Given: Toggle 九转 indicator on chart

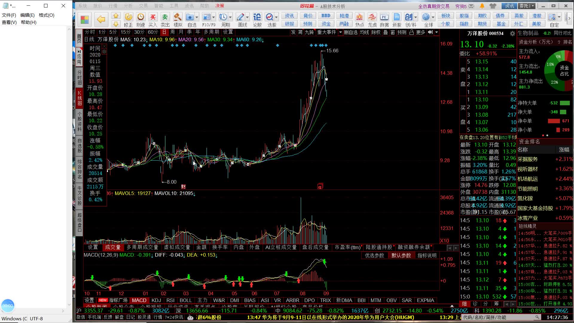Looking at the screenshot, I should [x=309, y=32].
